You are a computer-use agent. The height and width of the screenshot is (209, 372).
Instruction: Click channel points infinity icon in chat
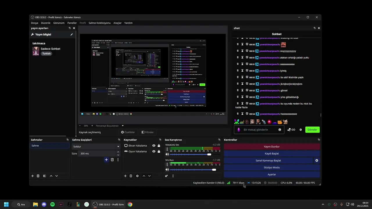pyautogui.click(x=294, y=130)
